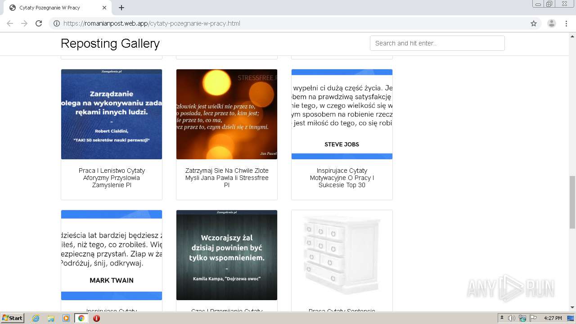Screen dimensions: 576x324
Task: Restore down the Chrome window
Action: pos(549,4)
